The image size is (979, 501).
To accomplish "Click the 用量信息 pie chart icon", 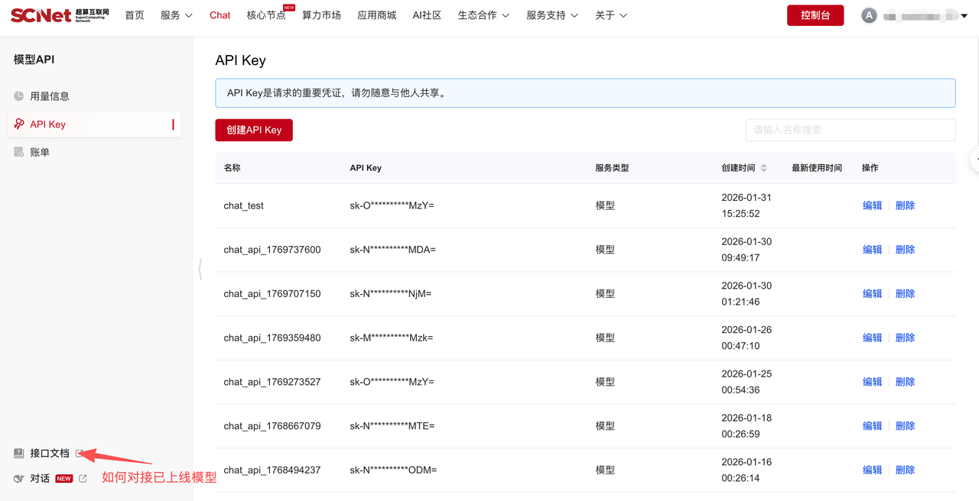I will click(x=19, y=96).
